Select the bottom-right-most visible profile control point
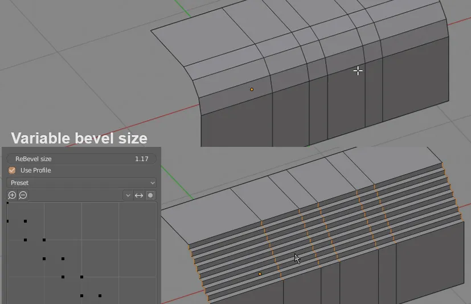The width and height of the screenshot is (471, 304). 100,296
